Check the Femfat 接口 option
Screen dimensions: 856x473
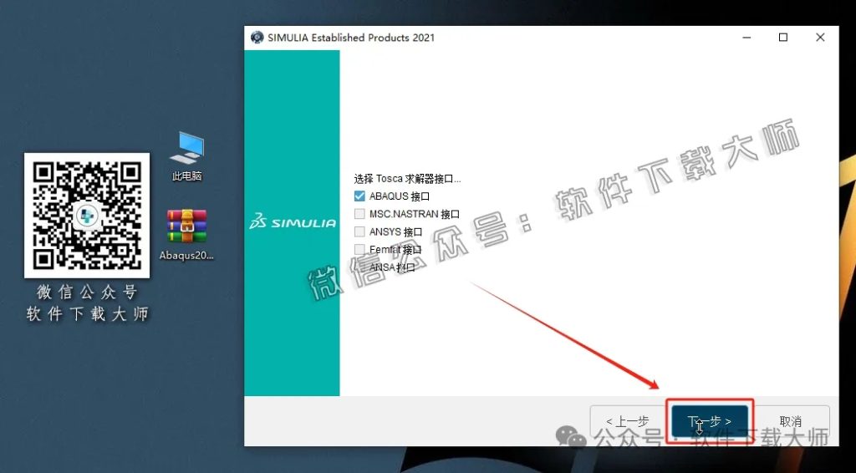click(359, 249)
